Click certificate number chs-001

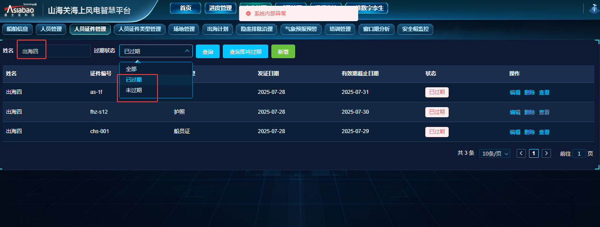click(100, 131)
